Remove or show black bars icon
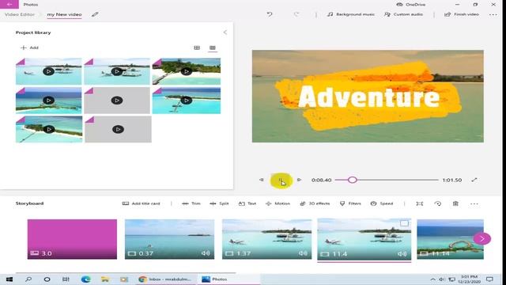Image resolution: width=506 pixels, height=285 pixels. (x=419, y=203)
